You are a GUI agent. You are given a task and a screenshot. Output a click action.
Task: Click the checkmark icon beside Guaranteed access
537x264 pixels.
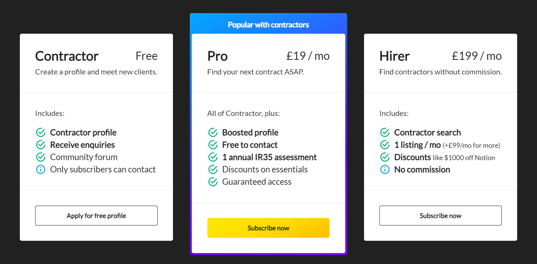213,182
